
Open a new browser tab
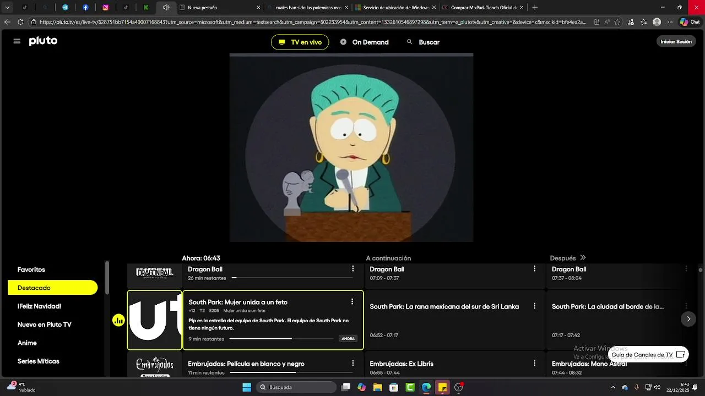[x=535, y=8]
